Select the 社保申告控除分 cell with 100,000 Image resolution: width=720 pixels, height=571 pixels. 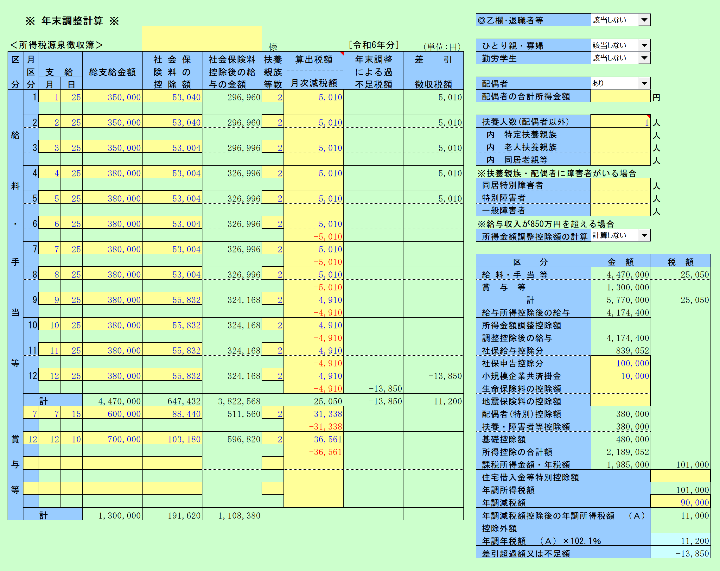click(621, 363)
